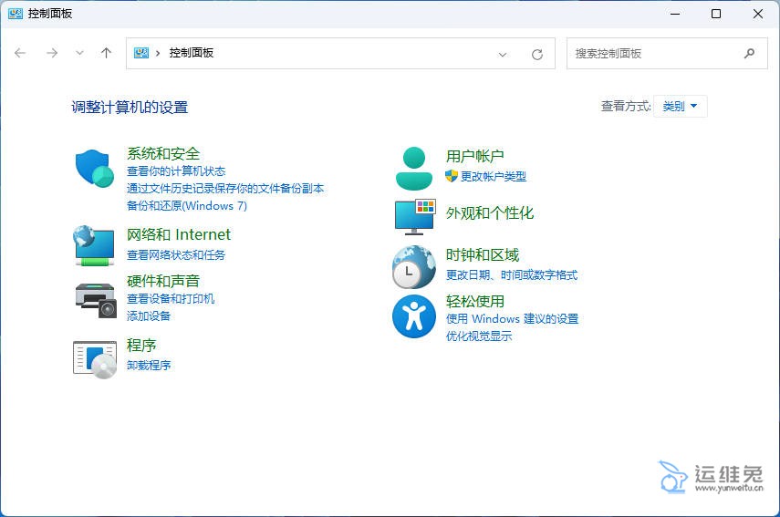Open the 轻松使用 accessibility icon

point(414,316)
